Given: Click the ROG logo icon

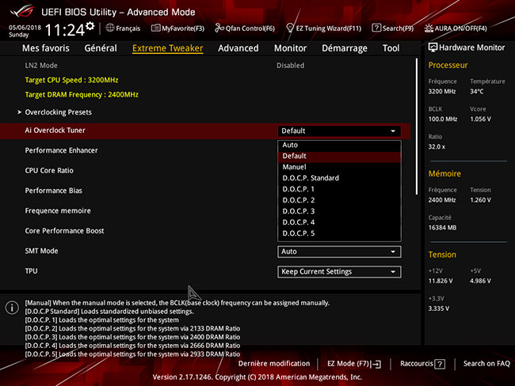Looking at the screenshot, I should tap(21, 12).
